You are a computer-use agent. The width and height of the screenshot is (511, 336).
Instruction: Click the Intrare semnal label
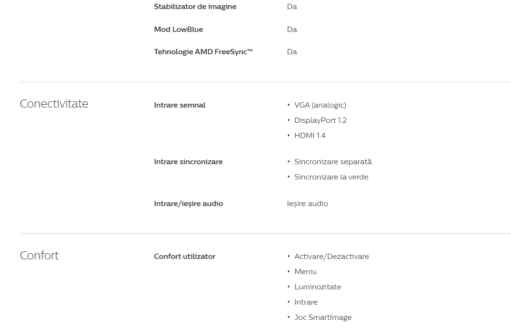[180, 105]
